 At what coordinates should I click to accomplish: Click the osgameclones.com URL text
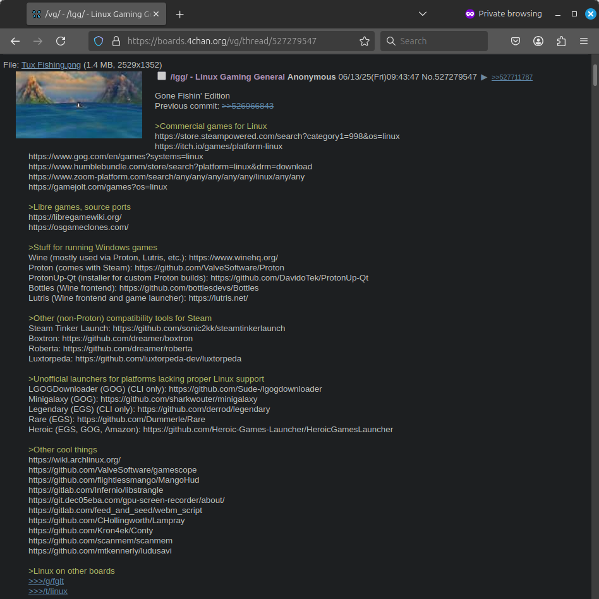pos(78,227)
